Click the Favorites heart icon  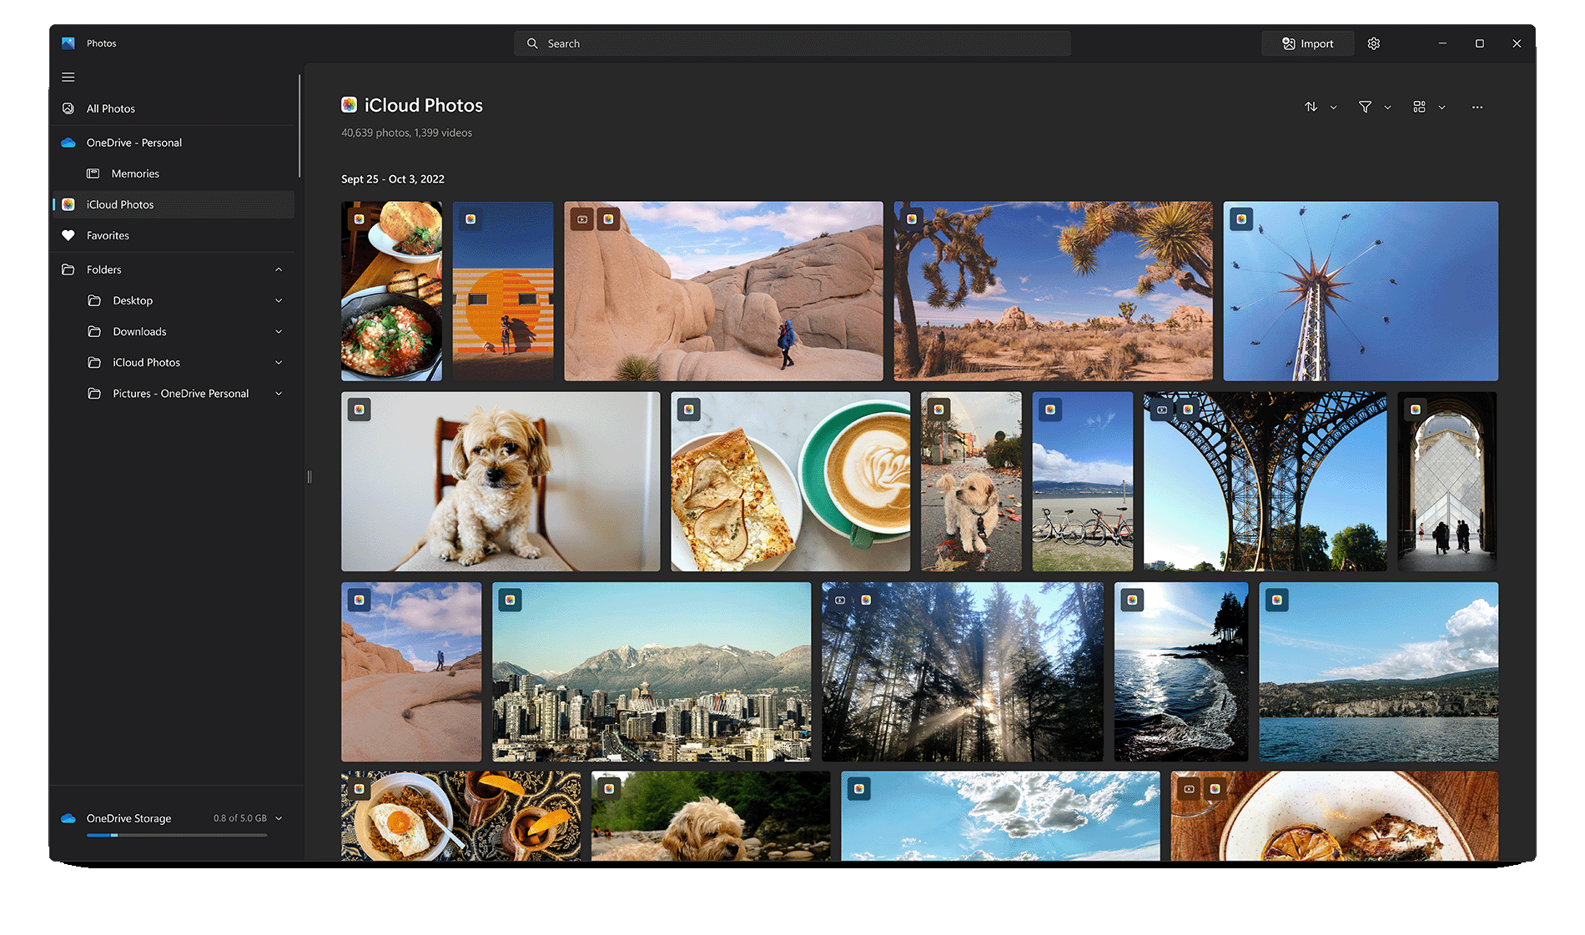tap(68, 235)
